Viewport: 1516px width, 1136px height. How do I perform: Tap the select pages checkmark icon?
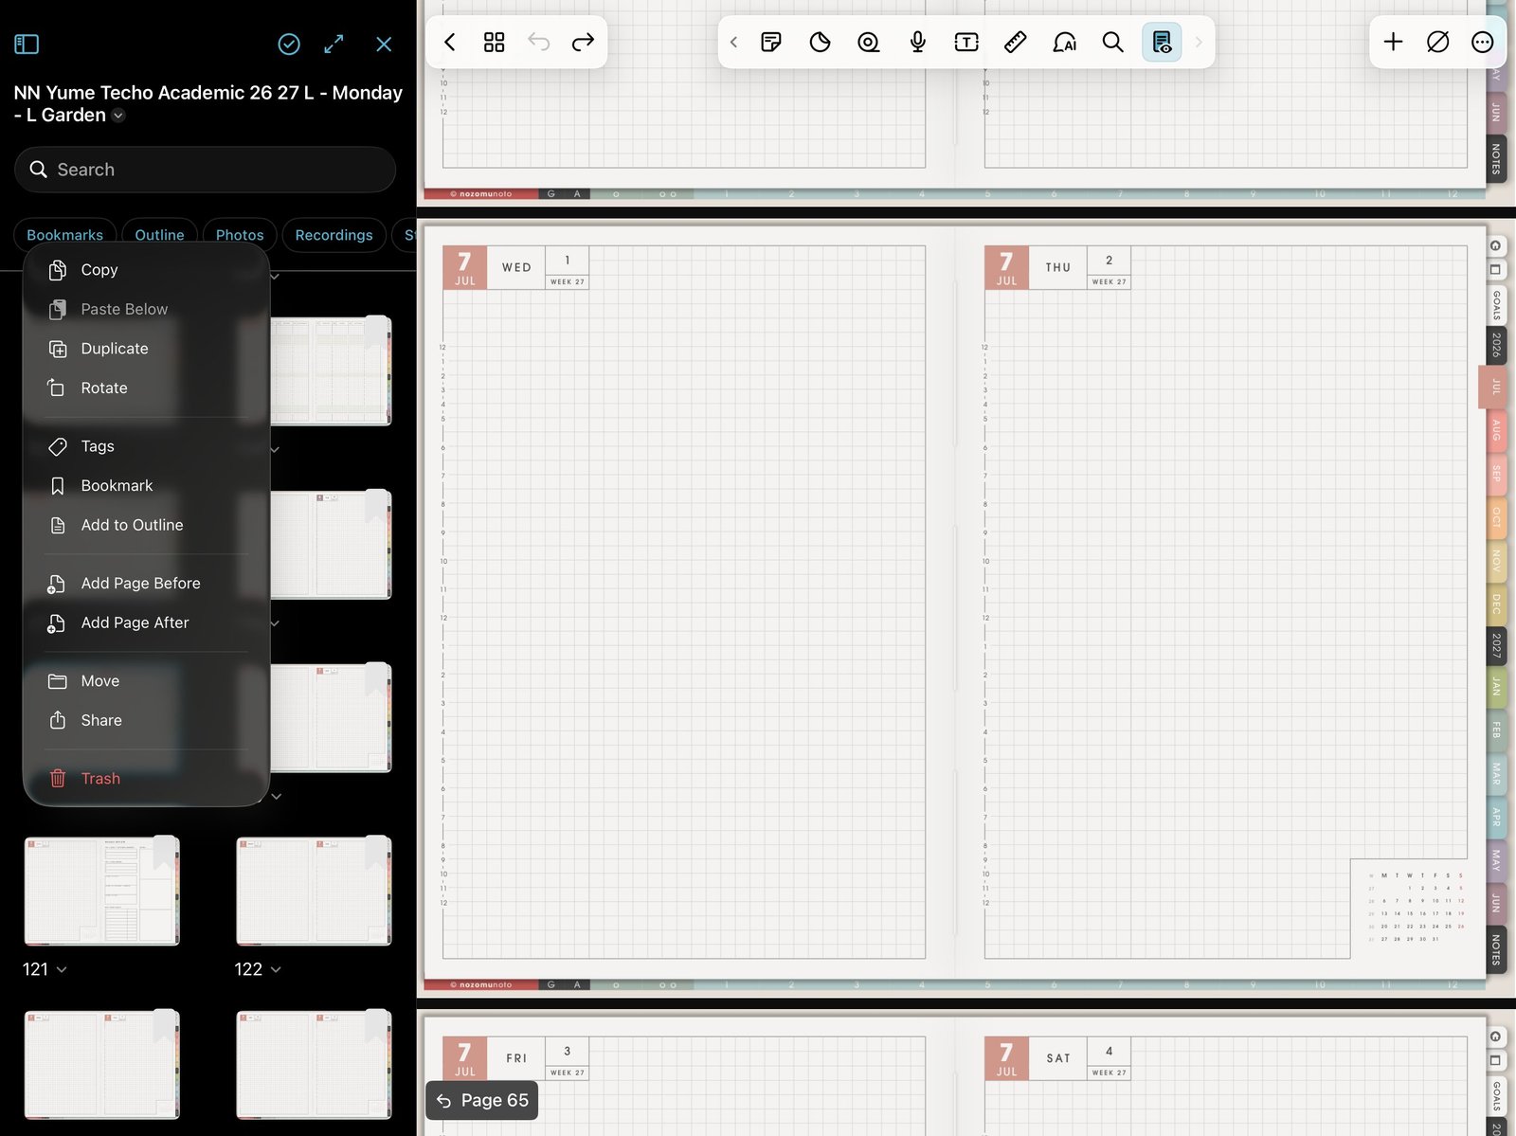[x=289, y=44]
